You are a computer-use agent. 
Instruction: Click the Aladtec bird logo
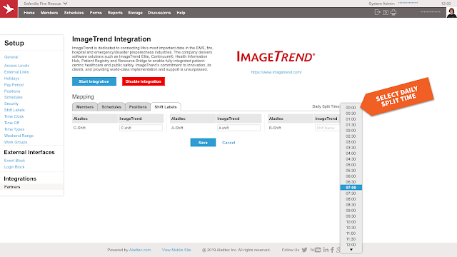coord(9,9)
